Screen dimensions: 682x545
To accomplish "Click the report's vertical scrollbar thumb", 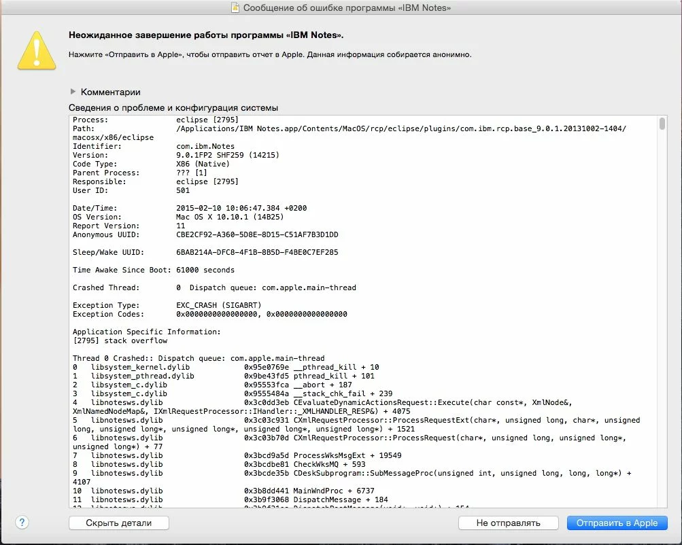I will (x=662, y=124).
